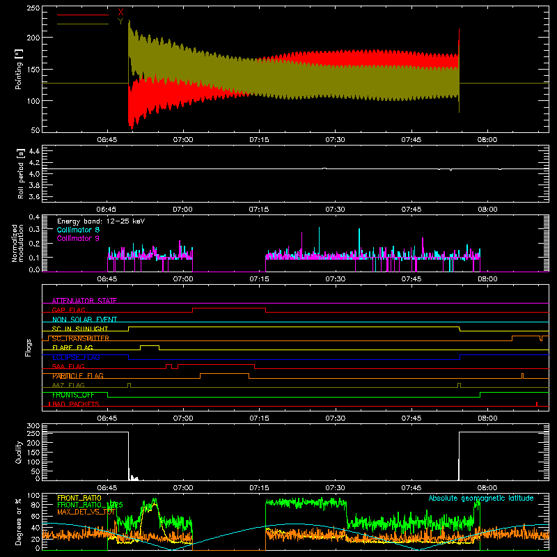This screenshot has height=557, width=557.
Task: Click the 07:30 time label under the Roll period plot
Action: tap(335, 210)
